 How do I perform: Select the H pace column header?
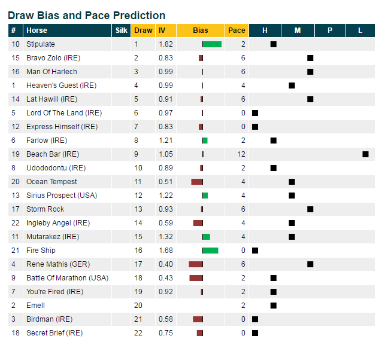[x=265, y=30]
